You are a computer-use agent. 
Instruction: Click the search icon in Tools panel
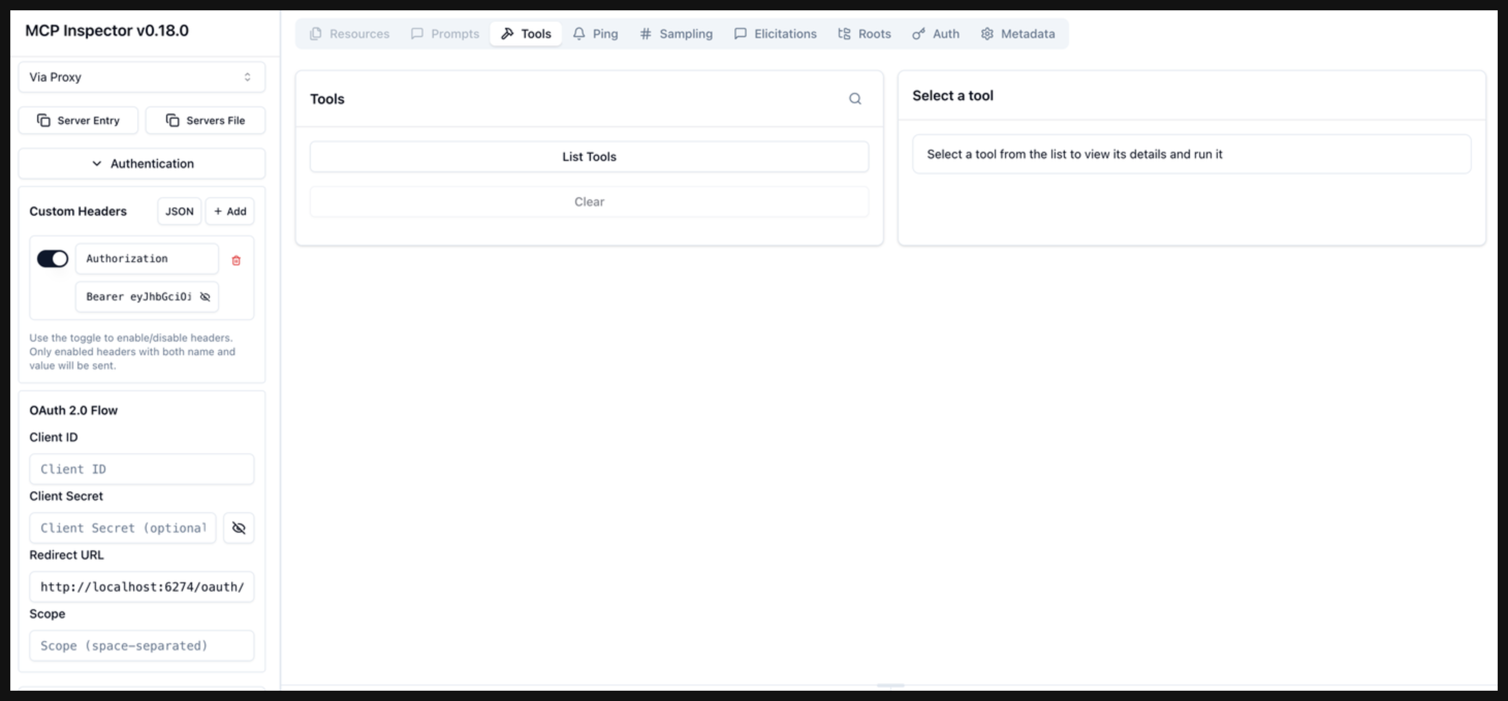(855, 99)
